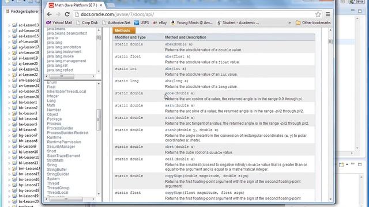Image resolution: width=369 pixels, height=207 pixels.
Task: Open the java.io package link
Action: 52,38
